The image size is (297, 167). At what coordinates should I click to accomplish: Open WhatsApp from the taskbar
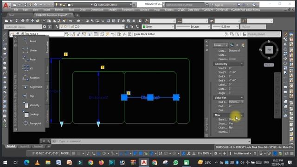175,162
